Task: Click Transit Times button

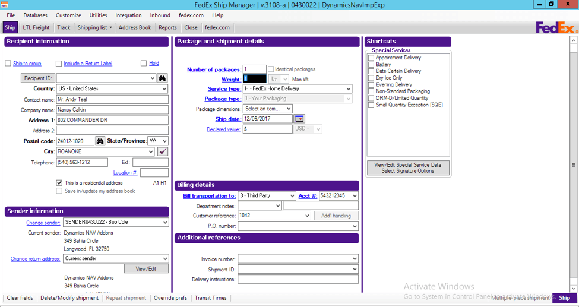Action: (x=211, y=297)
